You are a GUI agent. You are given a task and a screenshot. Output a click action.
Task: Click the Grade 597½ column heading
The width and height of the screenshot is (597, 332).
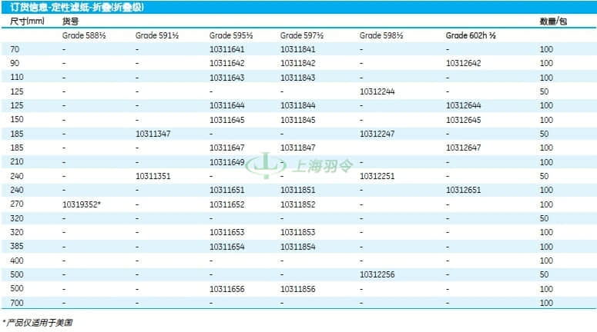[302, 35]
